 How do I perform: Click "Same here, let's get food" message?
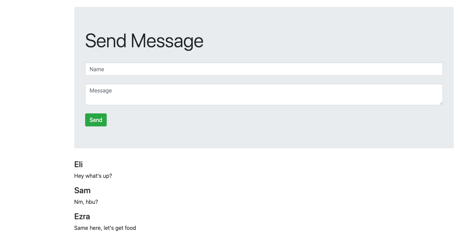coord(105,228)
